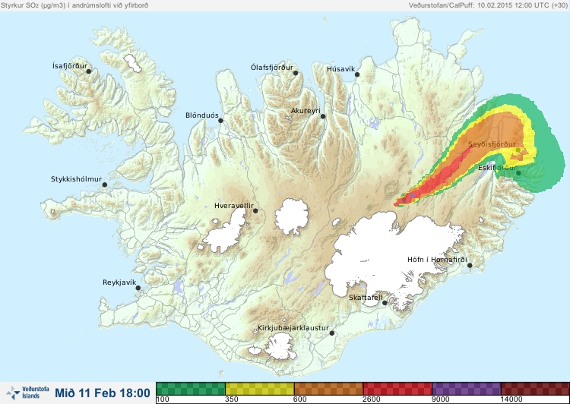Click the yellow 350 legend swatch
This screenshot has height=404, width=570.
[260, 389]
